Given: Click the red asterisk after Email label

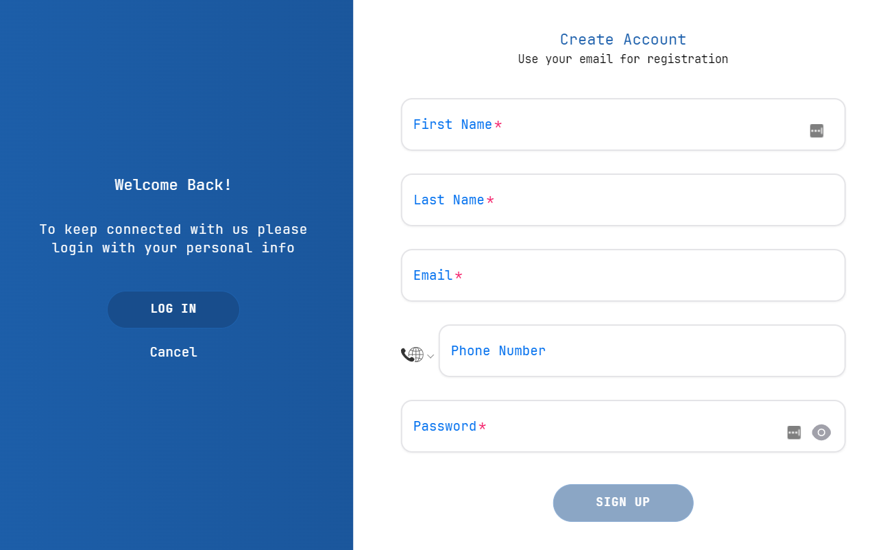Looking at the screenshot, I should [x=459, y=276].
